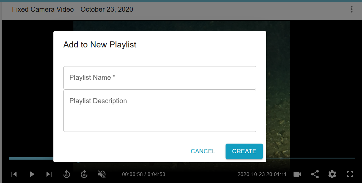This screenshot has height=183, width=362.
Task: Click the video camera icon
Action: (x=297, y=174)
